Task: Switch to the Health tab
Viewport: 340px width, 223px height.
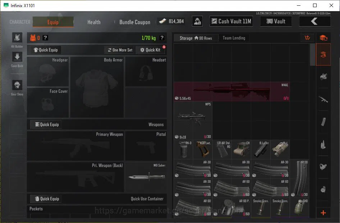Action: [94, 22]
